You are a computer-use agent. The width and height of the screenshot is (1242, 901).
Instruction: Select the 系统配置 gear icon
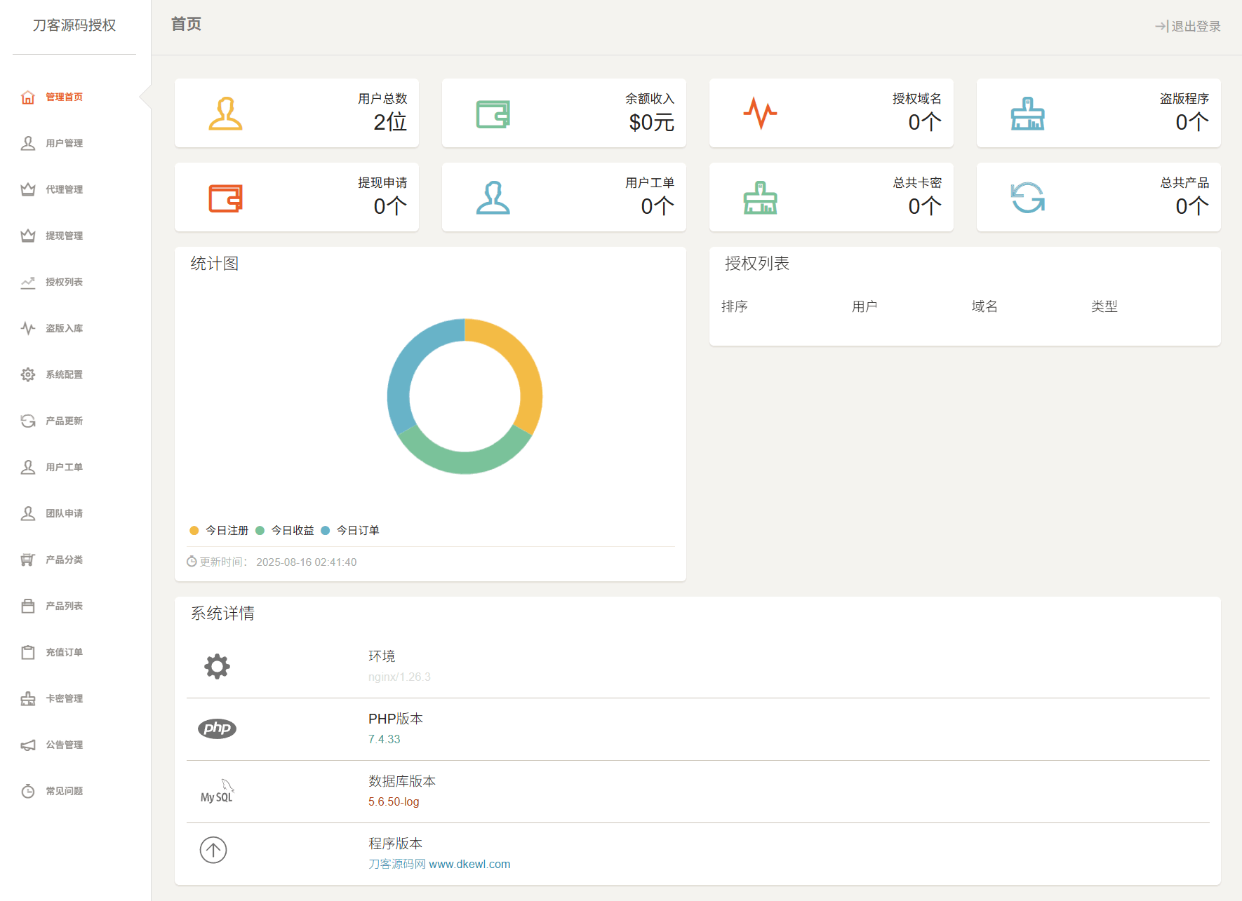coord(28,374)
